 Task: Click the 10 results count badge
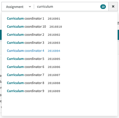(x=103, y=7)
